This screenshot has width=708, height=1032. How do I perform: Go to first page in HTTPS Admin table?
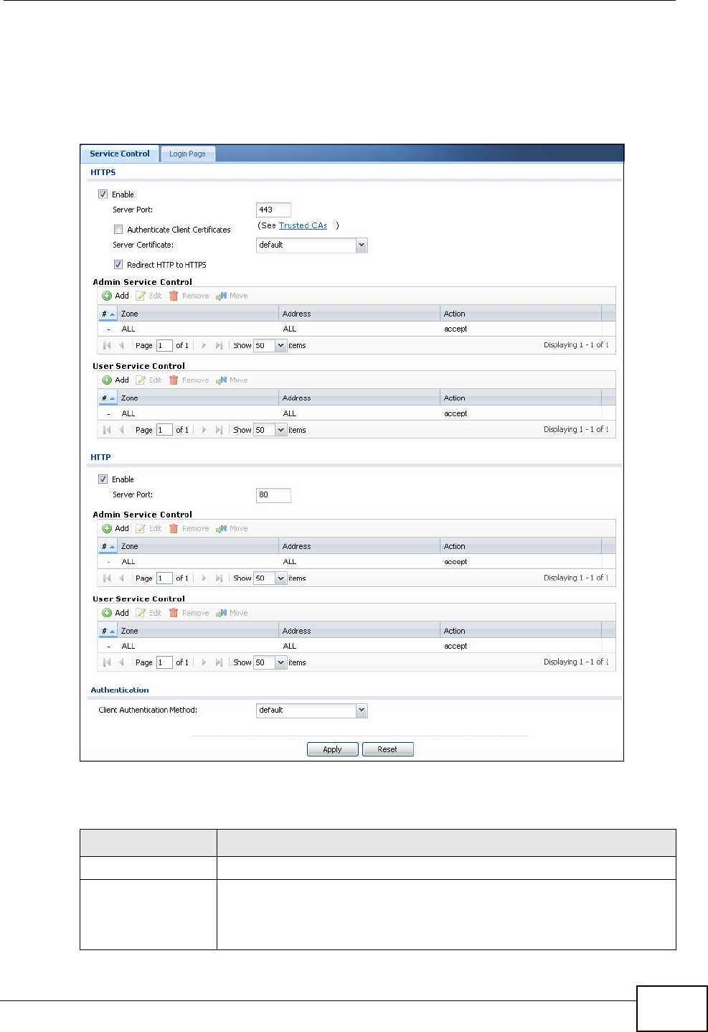tap(107, 345)
